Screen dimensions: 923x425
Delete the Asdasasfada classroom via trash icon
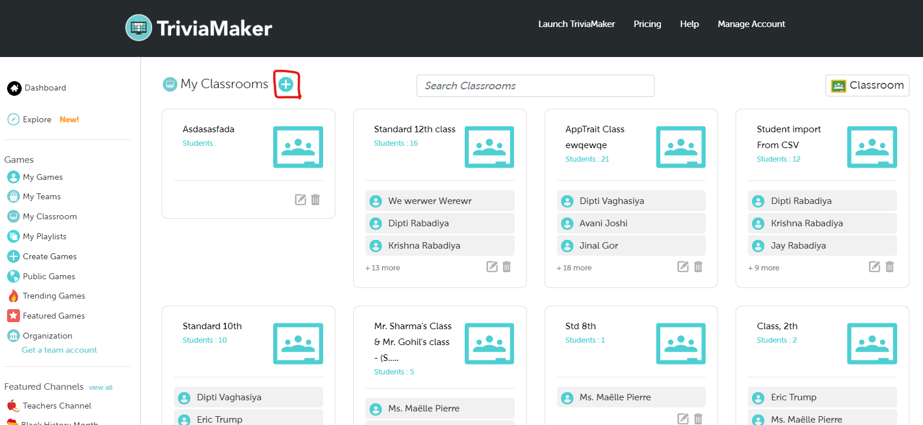click(316, 200)
